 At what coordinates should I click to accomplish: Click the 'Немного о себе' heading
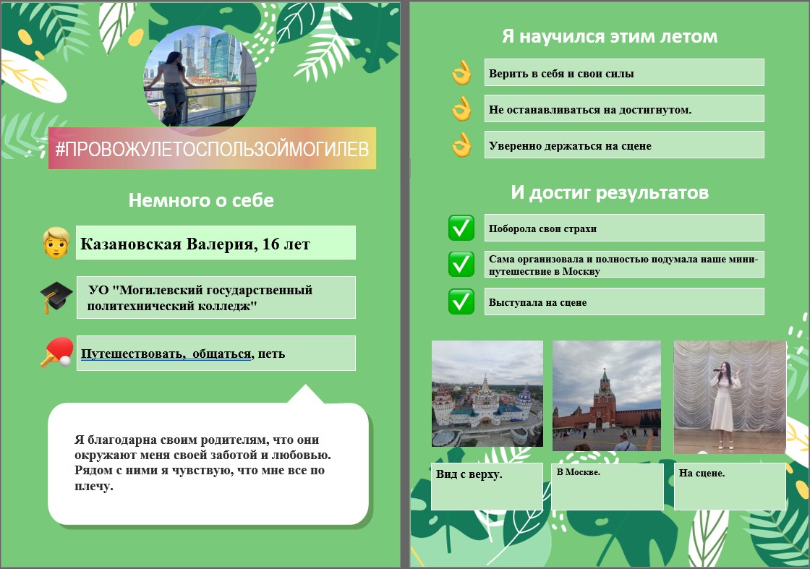point(201,200)
